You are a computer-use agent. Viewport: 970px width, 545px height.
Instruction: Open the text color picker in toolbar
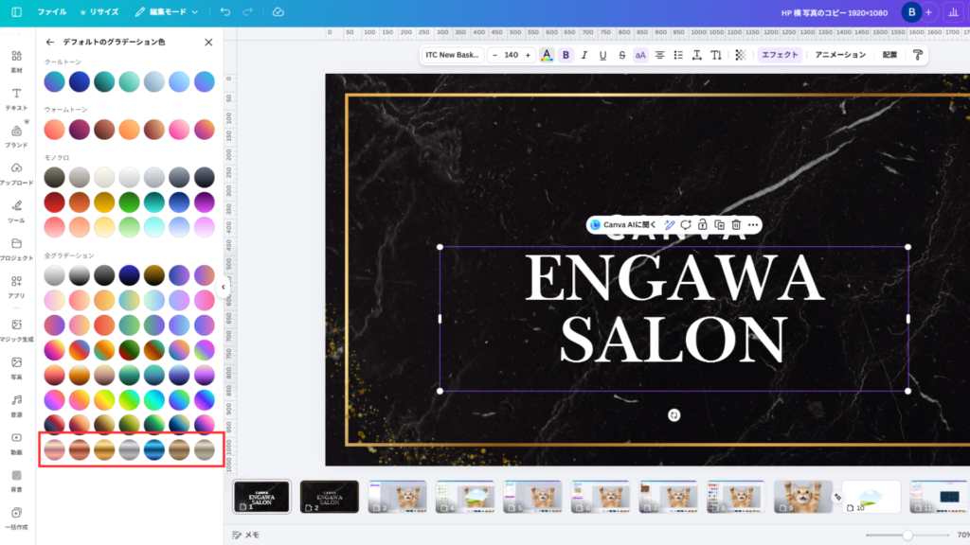coord(547,55)
